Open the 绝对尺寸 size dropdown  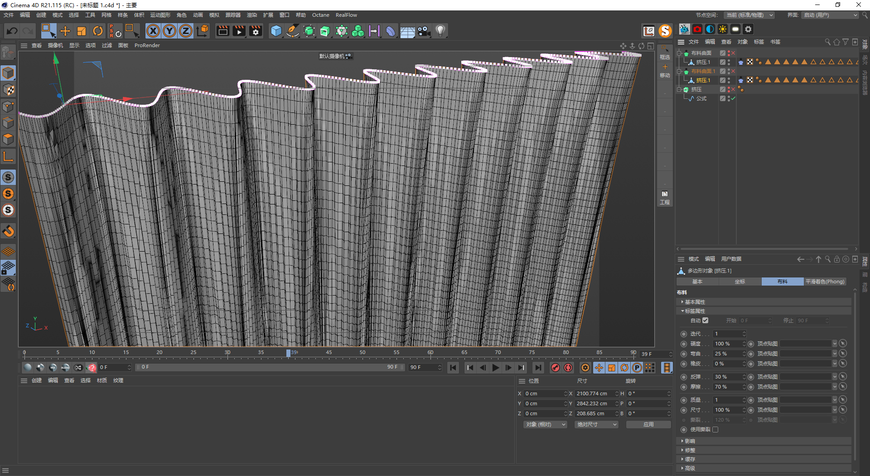[596, 424]
